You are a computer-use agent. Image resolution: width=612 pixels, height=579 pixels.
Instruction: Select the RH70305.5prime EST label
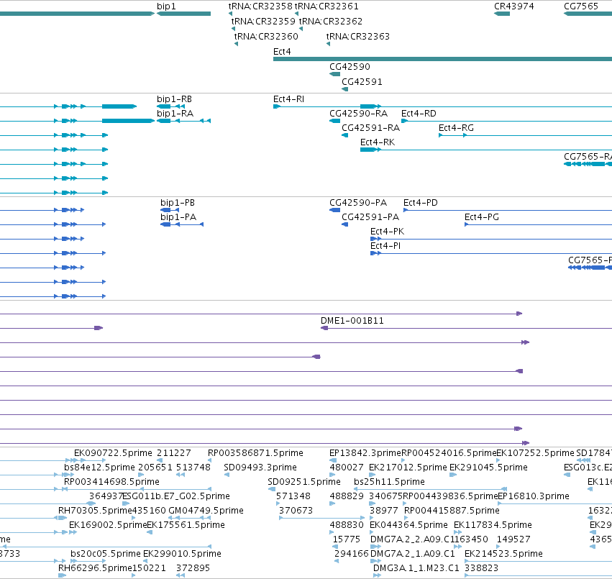click(95, 511)
